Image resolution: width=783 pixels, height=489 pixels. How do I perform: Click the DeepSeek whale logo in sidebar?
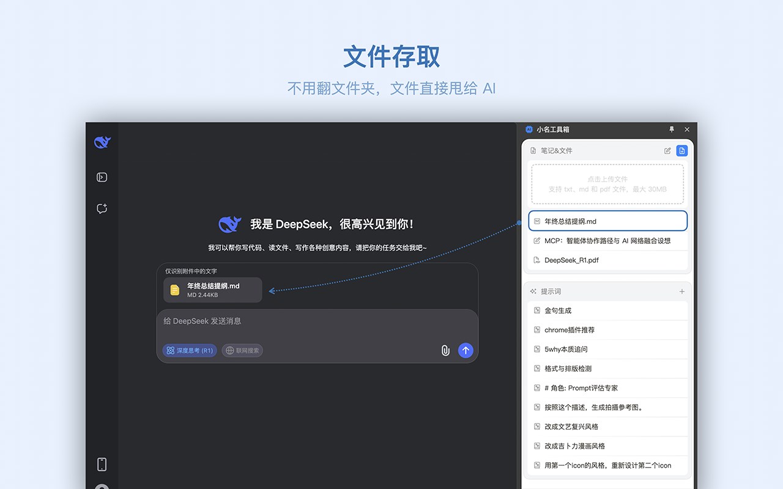[x=102, y=142]
